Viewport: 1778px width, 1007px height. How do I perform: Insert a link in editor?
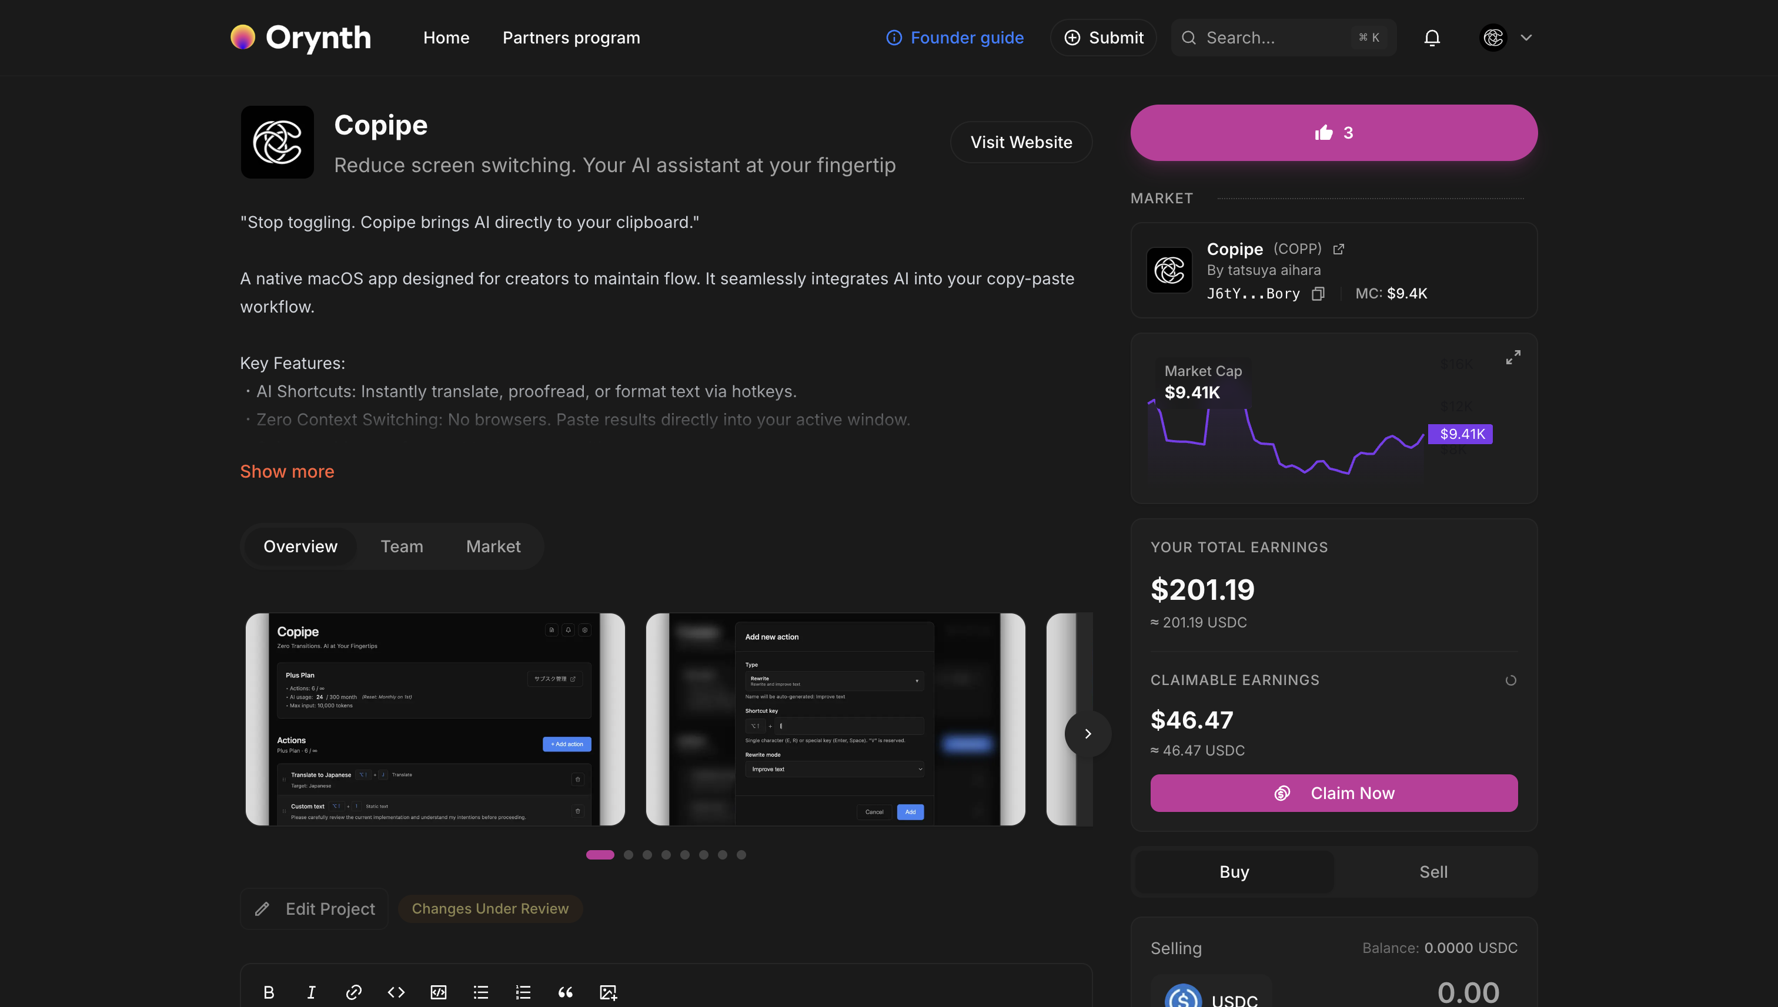(354, 992)
